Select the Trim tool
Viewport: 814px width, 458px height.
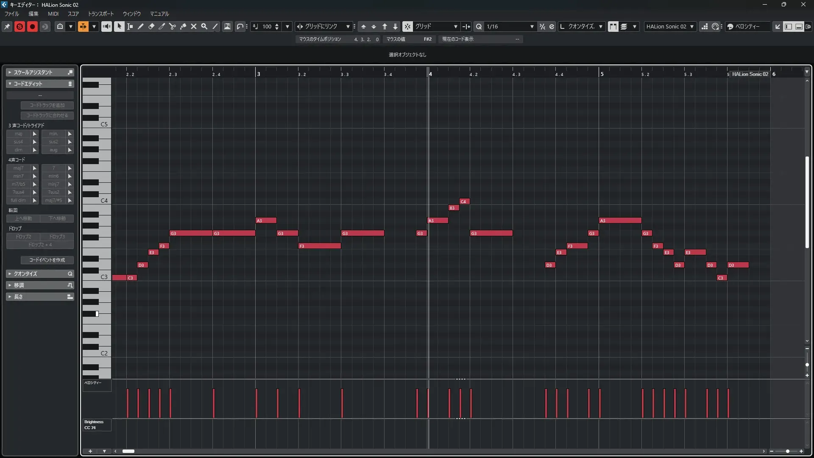coord(162,26)
